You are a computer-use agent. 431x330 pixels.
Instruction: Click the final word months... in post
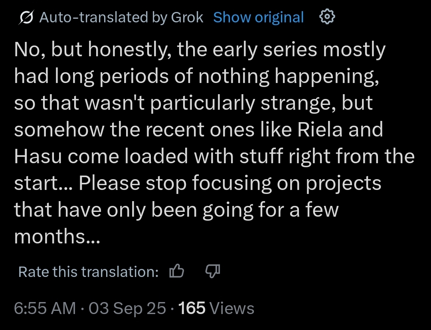tap(57, 236)
